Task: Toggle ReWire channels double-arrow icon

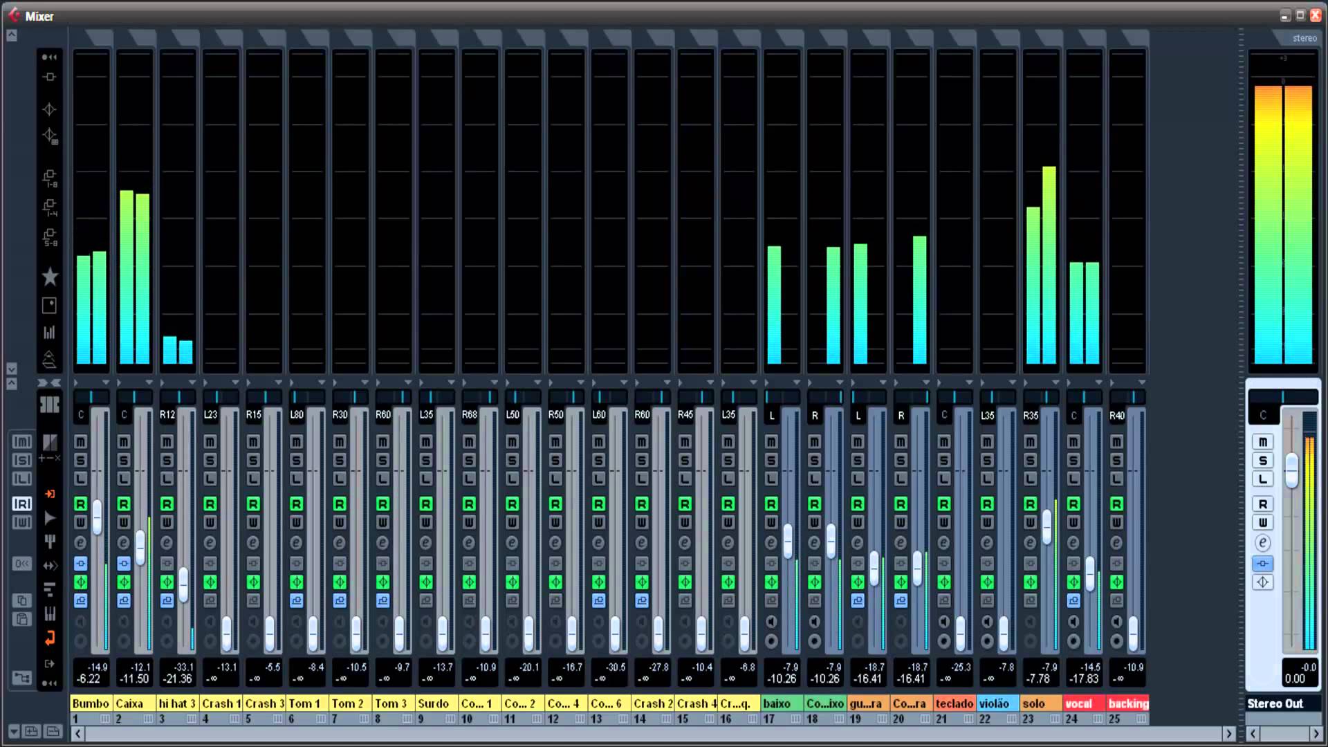Action: tap(50, 565)
